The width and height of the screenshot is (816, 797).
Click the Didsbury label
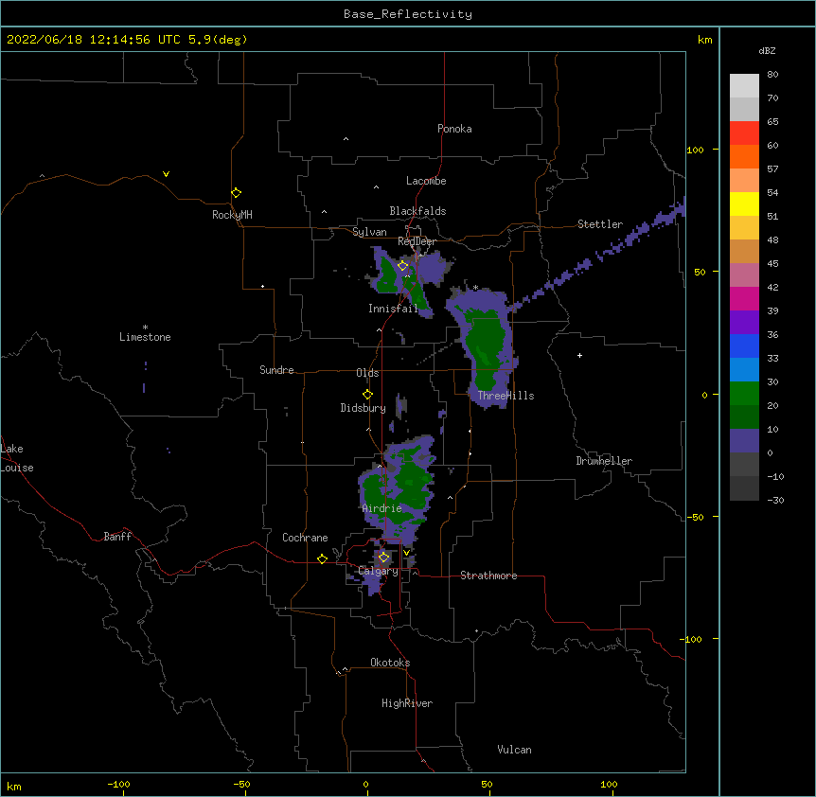tap(364, 408)
